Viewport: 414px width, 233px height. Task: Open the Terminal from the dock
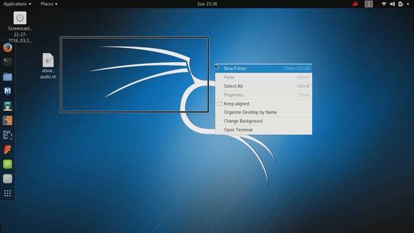coord(7,62)
